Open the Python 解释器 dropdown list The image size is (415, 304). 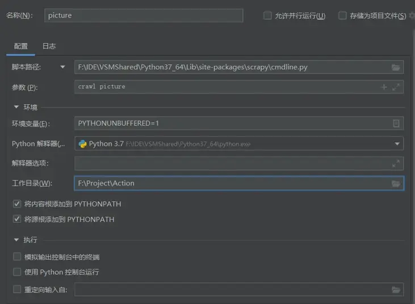397,144
